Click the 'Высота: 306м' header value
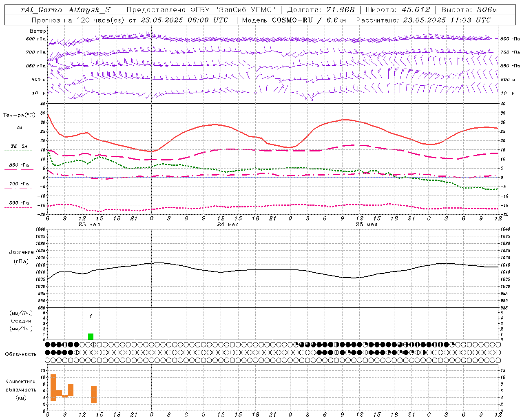The height and width of the screenshot is (418, 522). (x=469, y=10)
